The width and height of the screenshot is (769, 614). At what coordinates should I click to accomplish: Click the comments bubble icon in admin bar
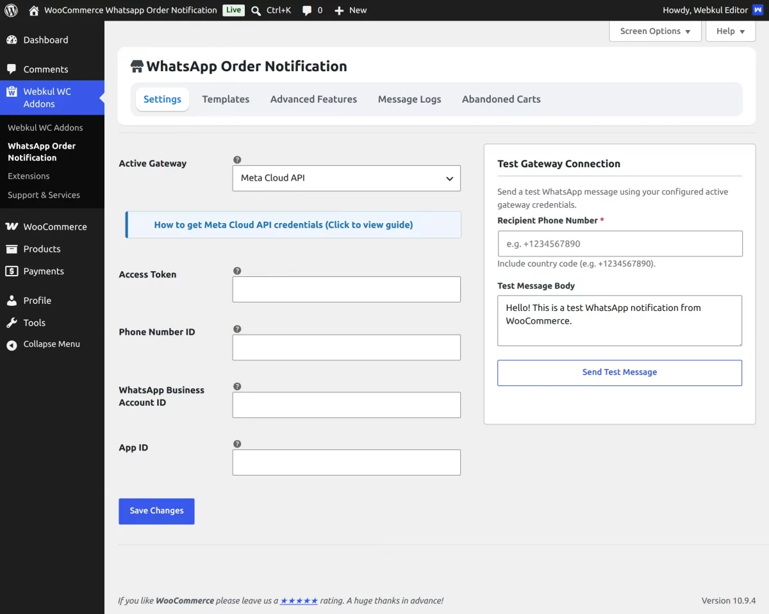click(307, 10)
